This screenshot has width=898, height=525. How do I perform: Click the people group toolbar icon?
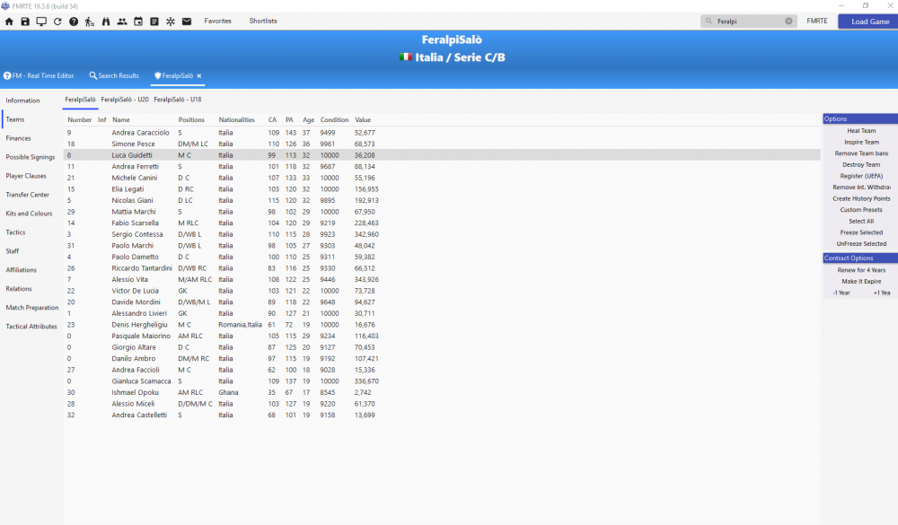coord(122,22)
